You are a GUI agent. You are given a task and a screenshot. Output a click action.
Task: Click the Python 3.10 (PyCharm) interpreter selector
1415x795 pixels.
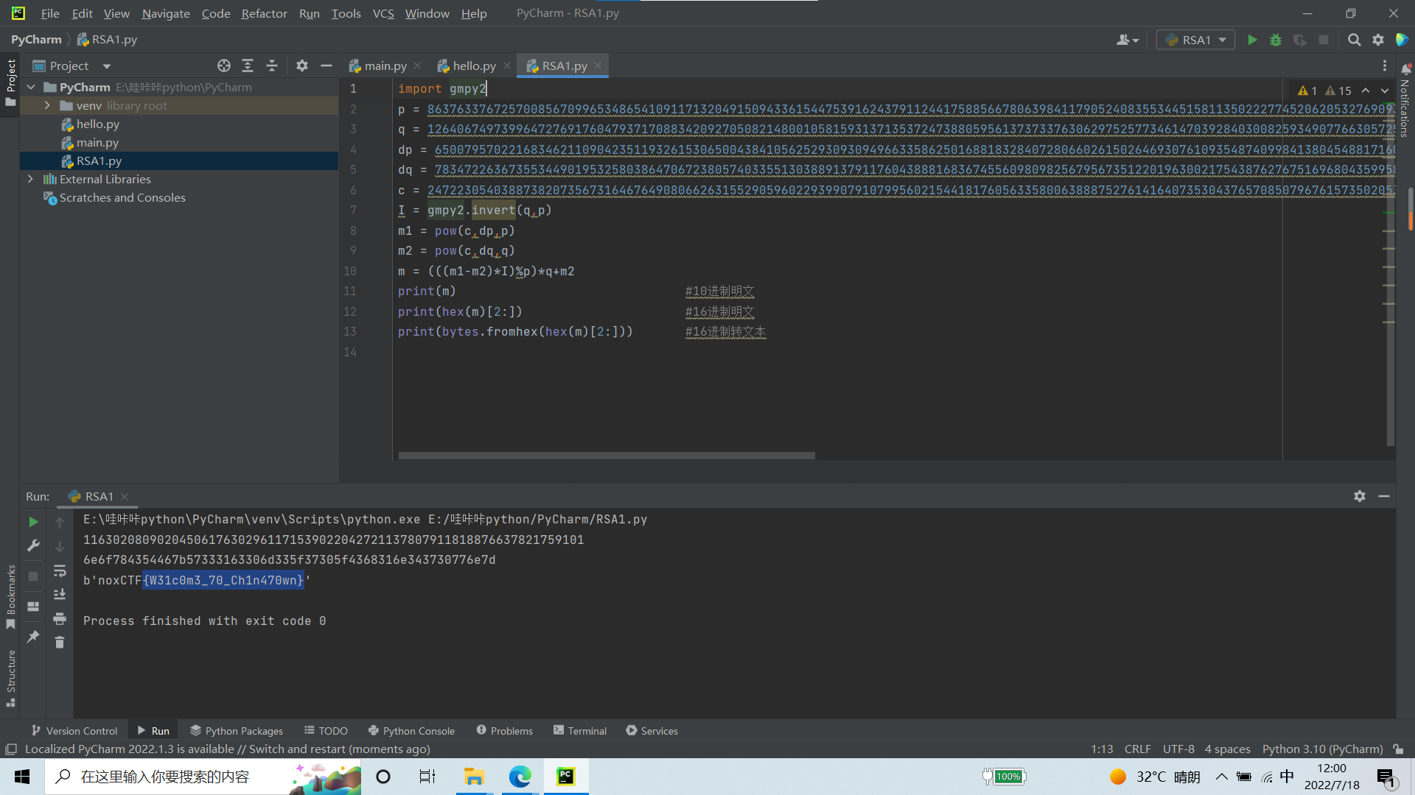tap(1322, 749)
